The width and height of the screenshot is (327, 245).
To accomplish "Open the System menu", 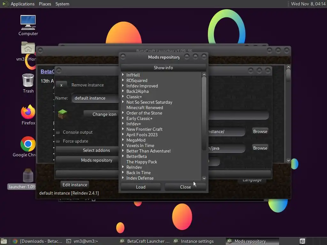I will (x=62, y=4).
